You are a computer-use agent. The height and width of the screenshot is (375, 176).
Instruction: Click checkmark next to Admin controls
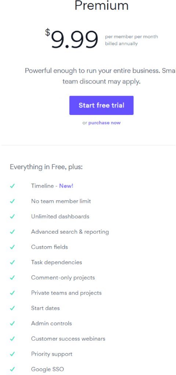click(12, 324)
